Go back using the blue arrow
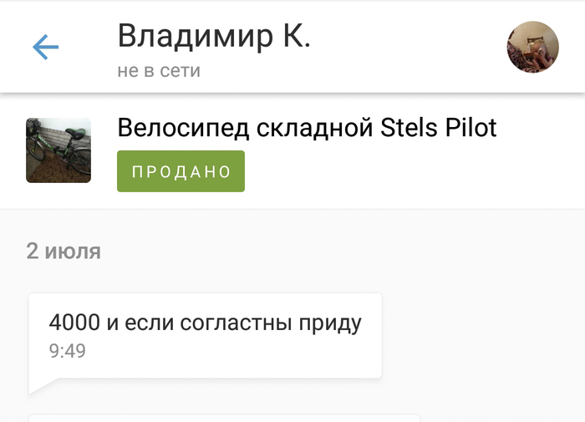The width and height of the screenshot is (585, 422). 45,47
